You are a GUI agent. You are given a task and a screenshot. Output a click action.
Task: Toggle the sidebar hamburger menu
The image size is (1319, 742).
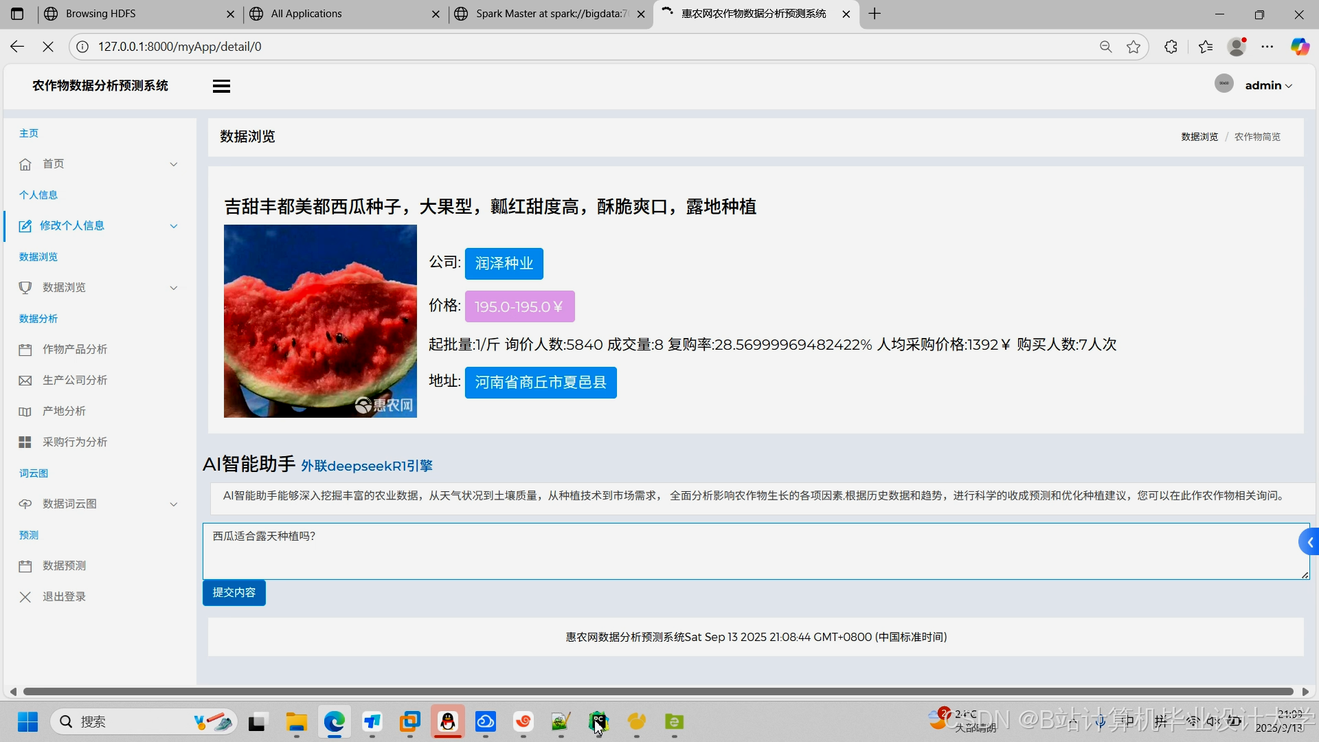point(221,85)
